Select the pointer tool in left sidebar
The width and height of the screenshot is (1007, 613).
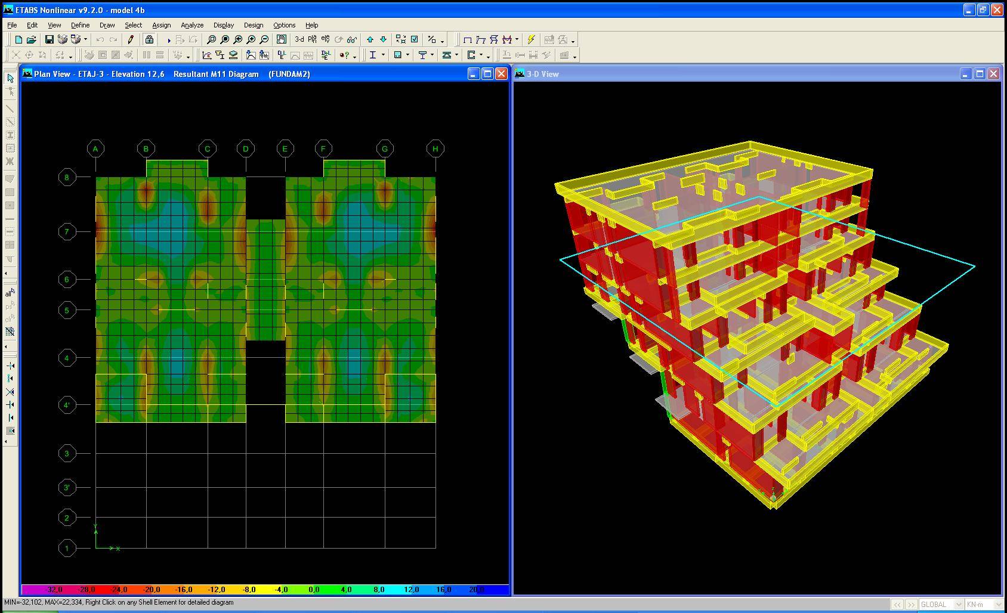pos(10,78)
